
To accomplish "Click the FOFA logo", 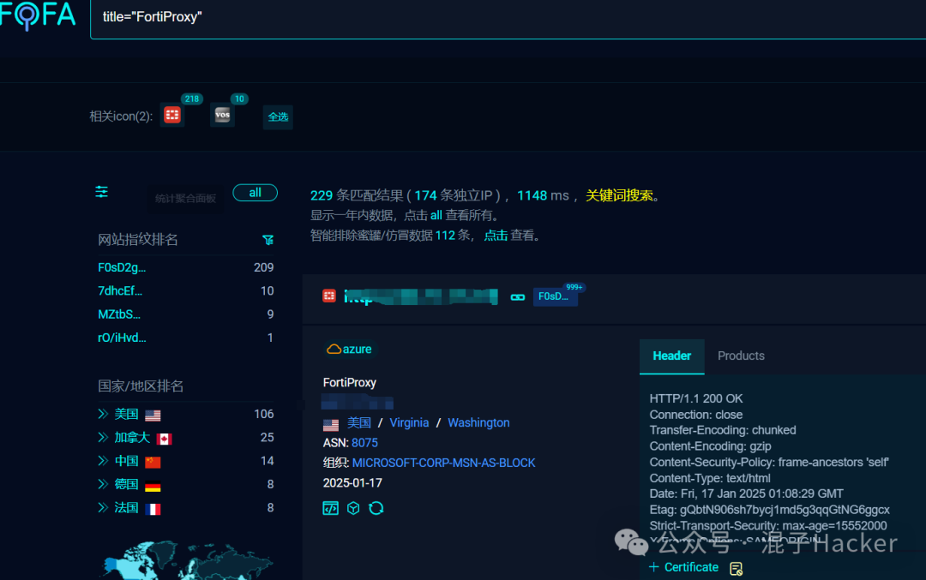I will [38, 15].
